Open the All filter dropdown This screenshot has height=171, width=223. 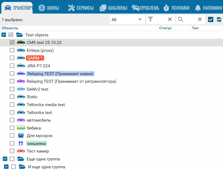coord(127,20)
